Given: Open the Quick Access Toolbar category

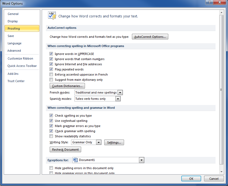Looking at the screenshot, I should pyautogui.click(x=22, y=66).
